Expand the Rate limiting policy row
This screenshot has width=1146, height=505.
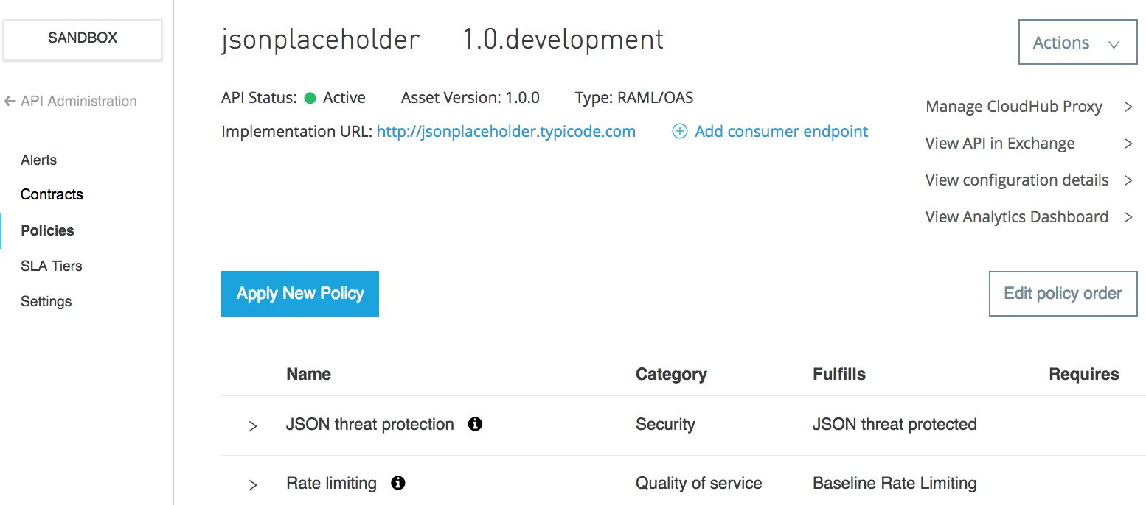tap(253, 484)
